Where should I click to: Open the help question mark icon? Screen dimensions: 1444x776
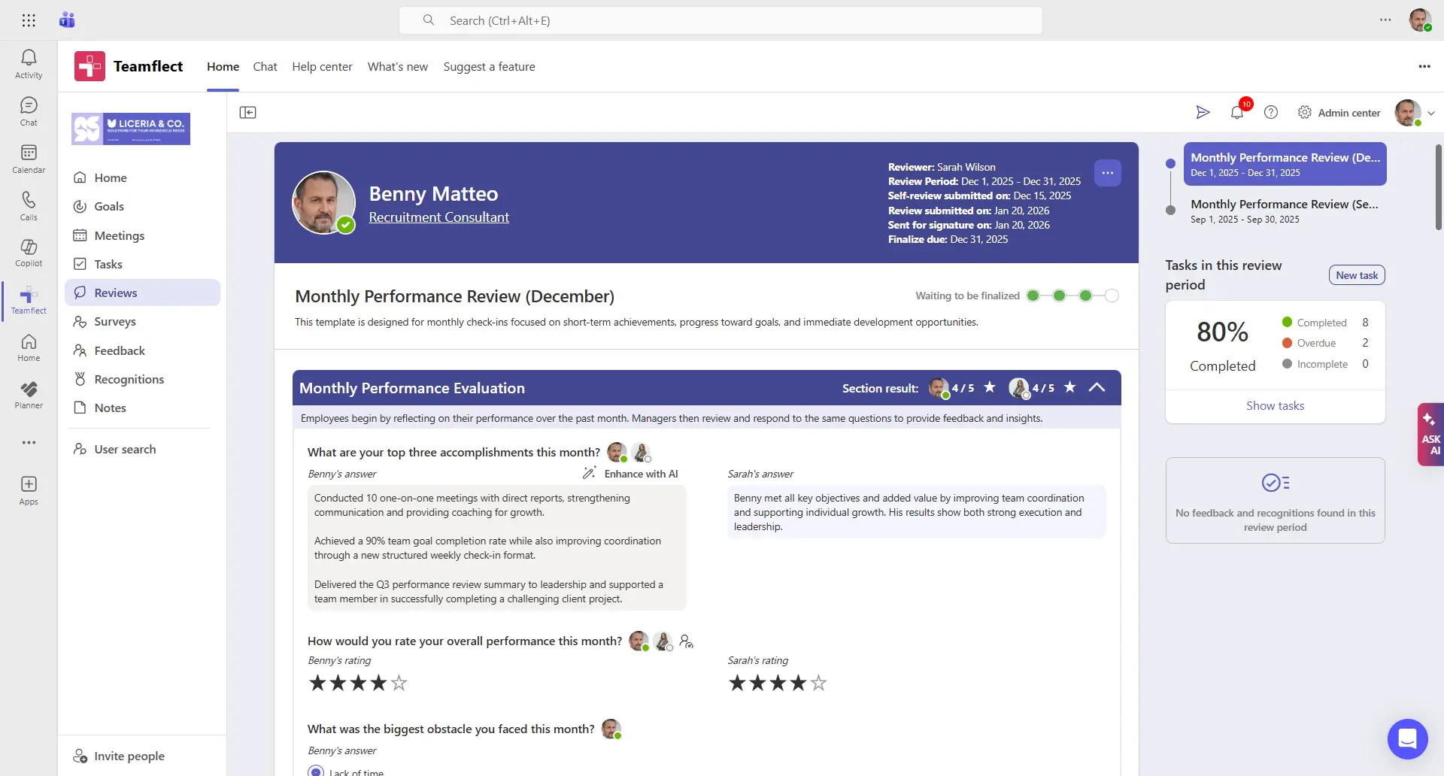tap(1271, 113)
